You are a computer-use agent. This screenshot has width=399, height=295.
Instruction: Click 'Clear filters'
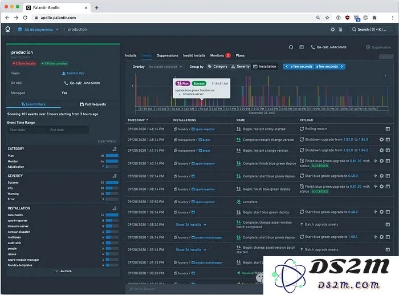click(x=107, y=141)
